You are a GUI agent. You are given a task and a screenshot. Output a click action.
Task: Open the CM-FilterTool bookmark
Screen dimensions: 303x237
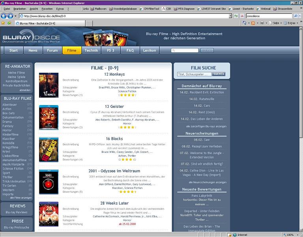149,9
